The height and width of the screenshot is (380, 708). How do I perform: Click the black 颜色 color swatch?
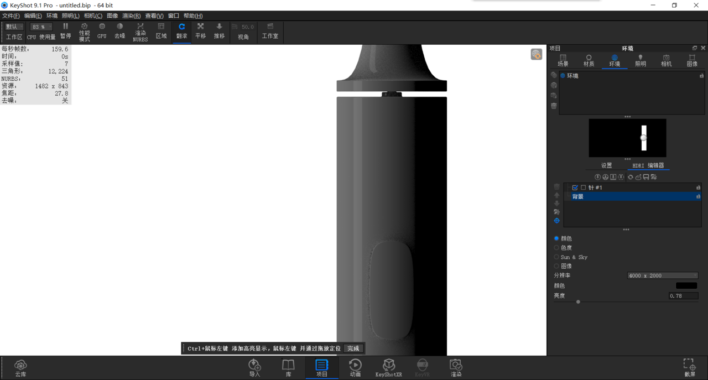[686, 286]
